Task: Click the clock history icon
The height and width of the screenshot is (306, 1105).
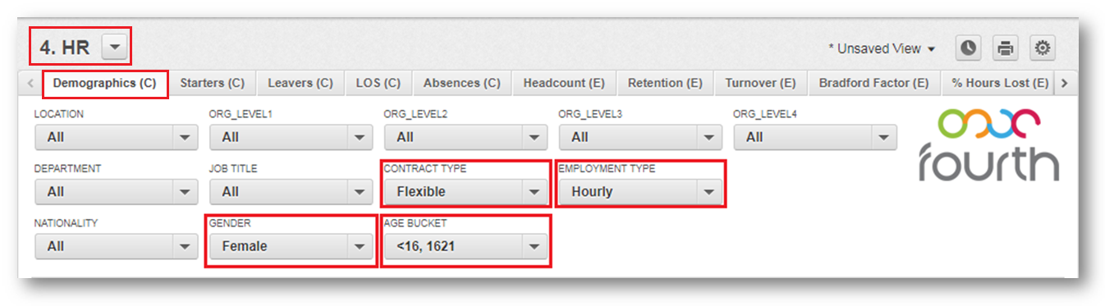Action: point(969,48)
